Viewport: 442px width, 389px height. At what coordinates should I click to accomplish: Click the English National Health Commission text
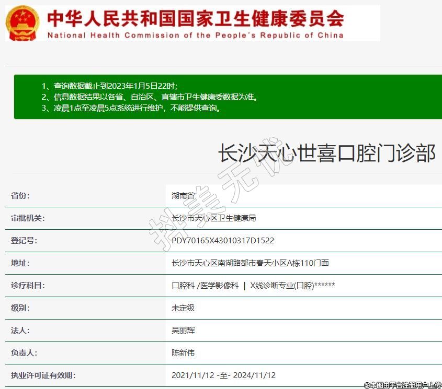(196, 36)
